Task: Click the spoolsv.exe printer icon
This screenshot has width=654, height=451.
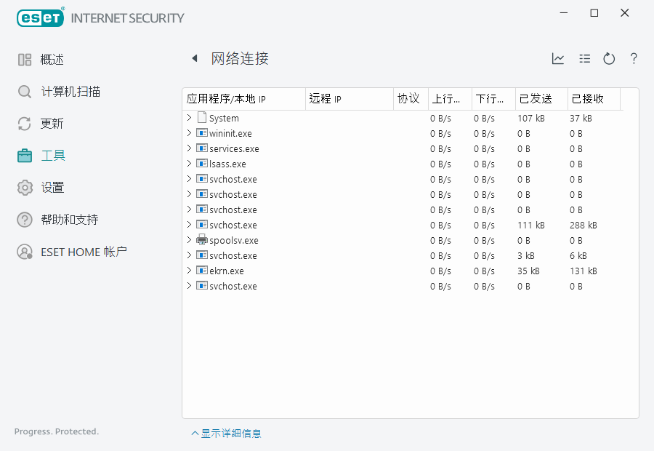Action: point(202,239)
